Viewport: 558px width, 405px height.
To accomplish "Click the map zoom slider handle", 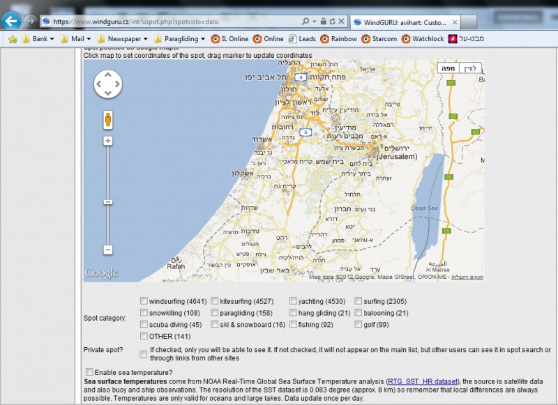I will pyautogui.click(x=108, y=202).
